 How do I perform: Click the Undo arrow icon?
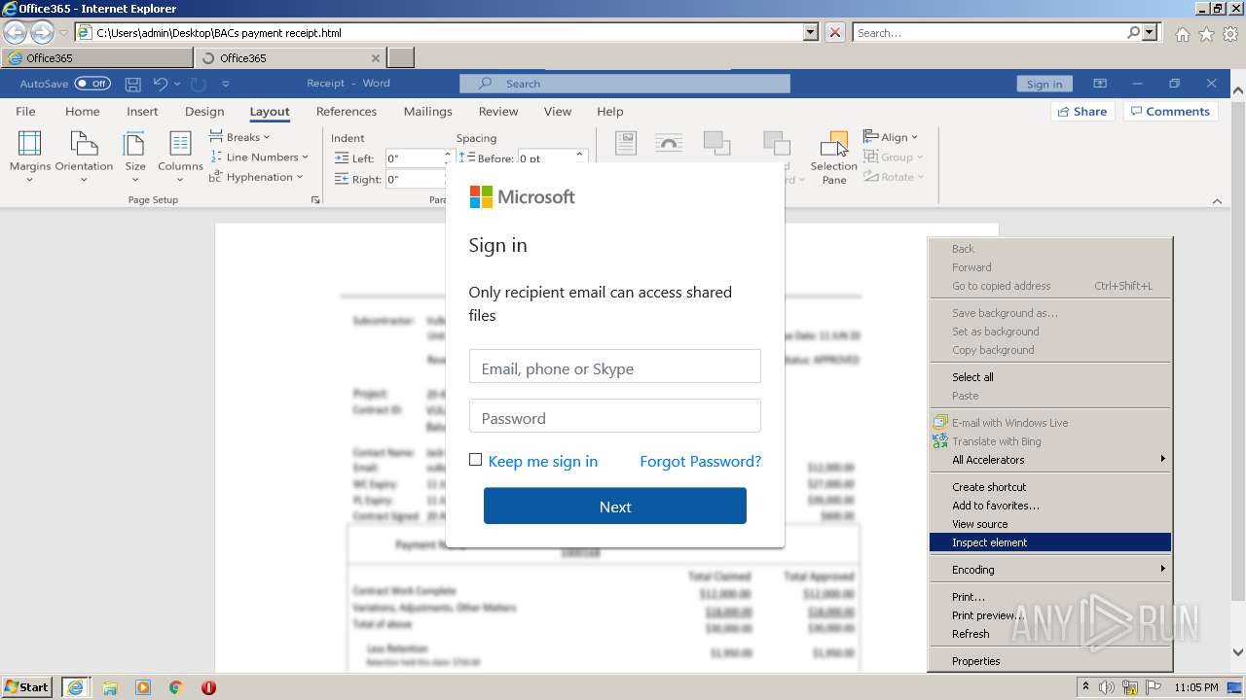161,84
